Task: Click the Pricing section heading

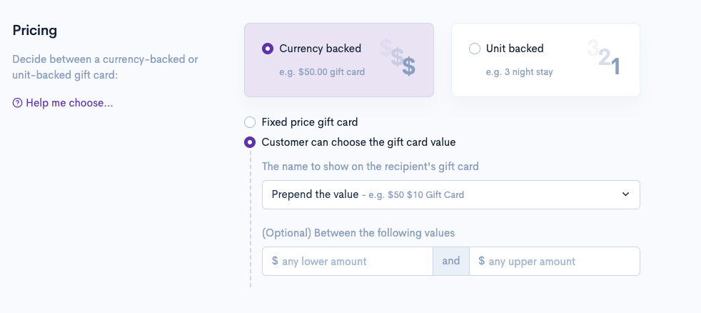Action: click(35, 31)
